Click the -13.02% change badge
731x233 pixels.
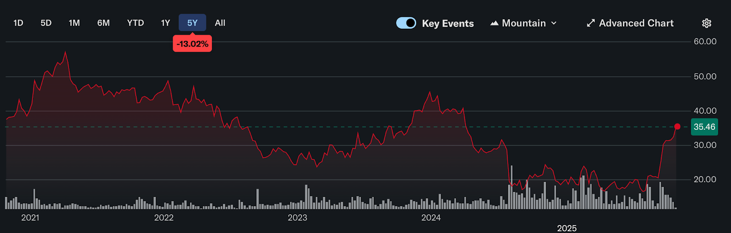coord(192,44)
